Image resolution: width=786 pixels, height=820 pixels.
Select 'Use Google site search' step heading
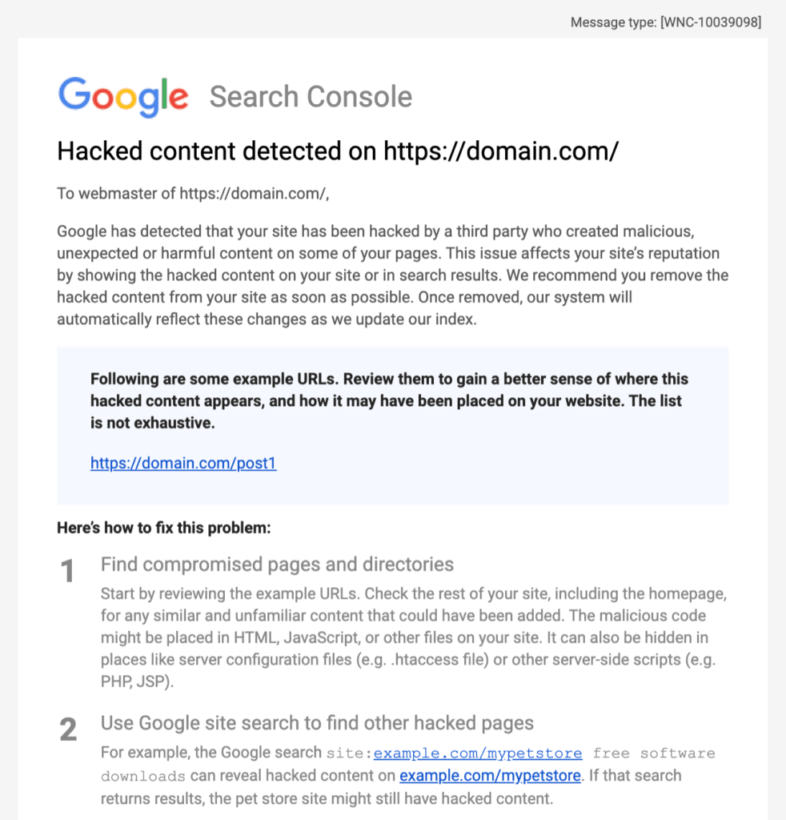coord(317,723)
